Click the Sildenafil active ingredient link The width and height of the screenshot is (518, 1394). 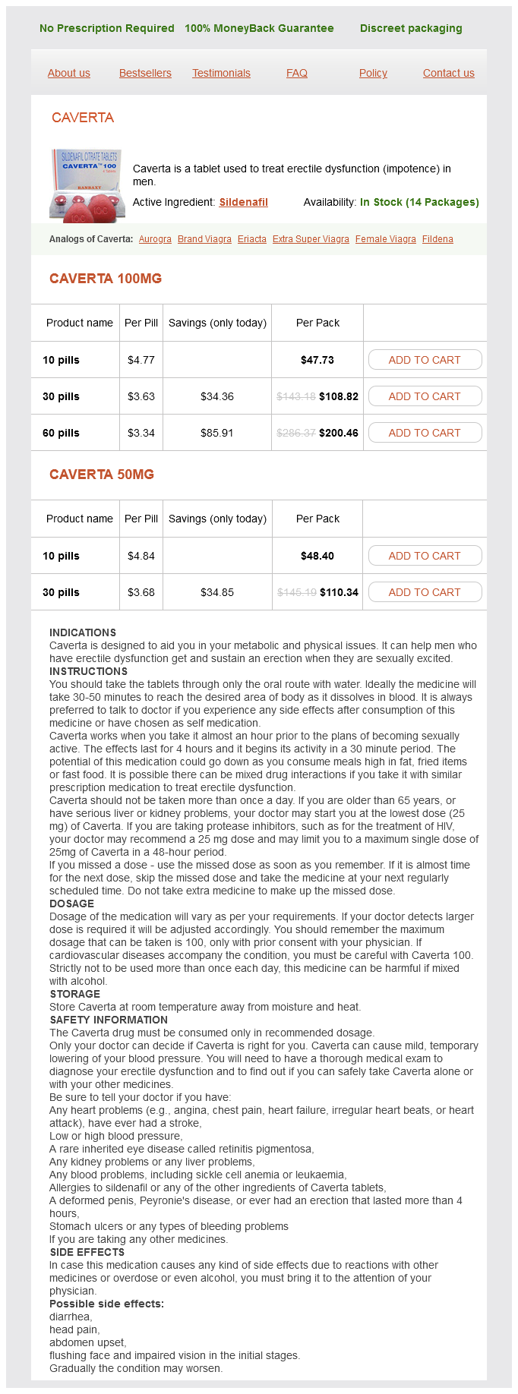pyautogui.click(x=243, y=202)
